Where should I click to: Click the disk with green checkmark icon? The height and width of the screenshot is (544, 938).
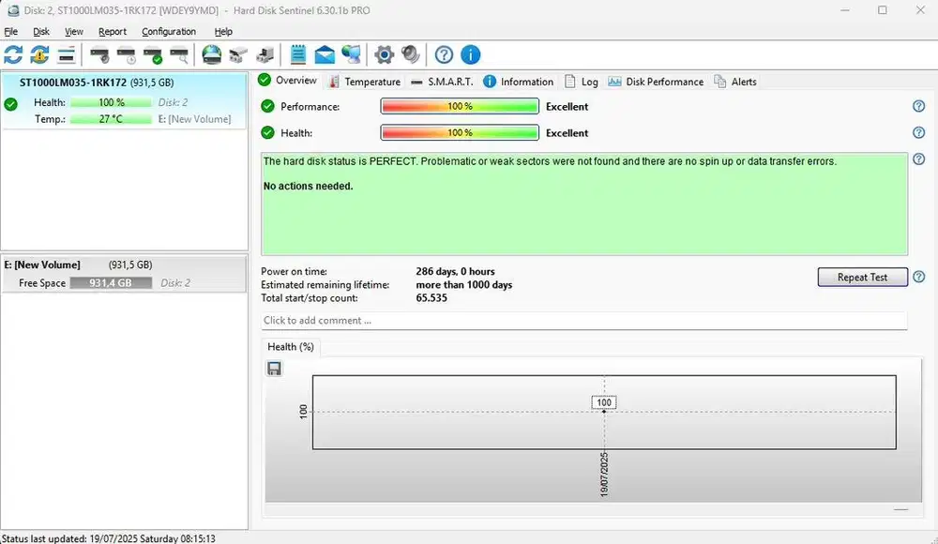pos(152,54)
